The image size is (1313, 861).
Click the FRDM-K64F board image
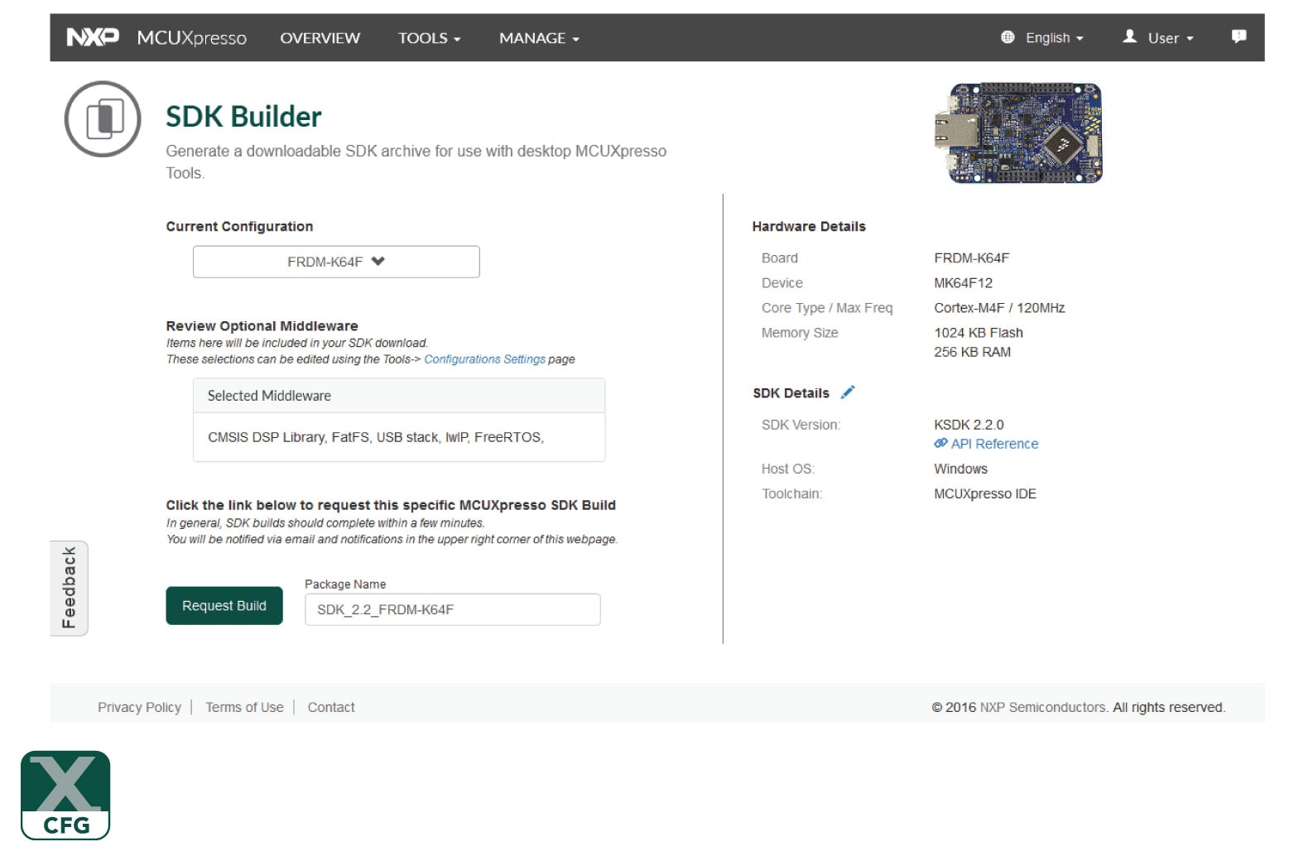[1018, 132]
